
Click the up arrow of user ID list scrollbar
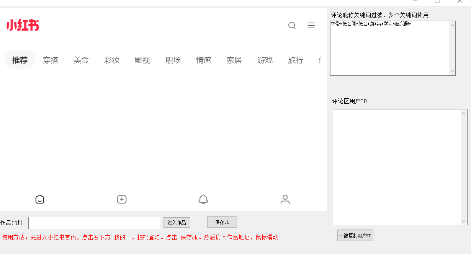[464, 113]
